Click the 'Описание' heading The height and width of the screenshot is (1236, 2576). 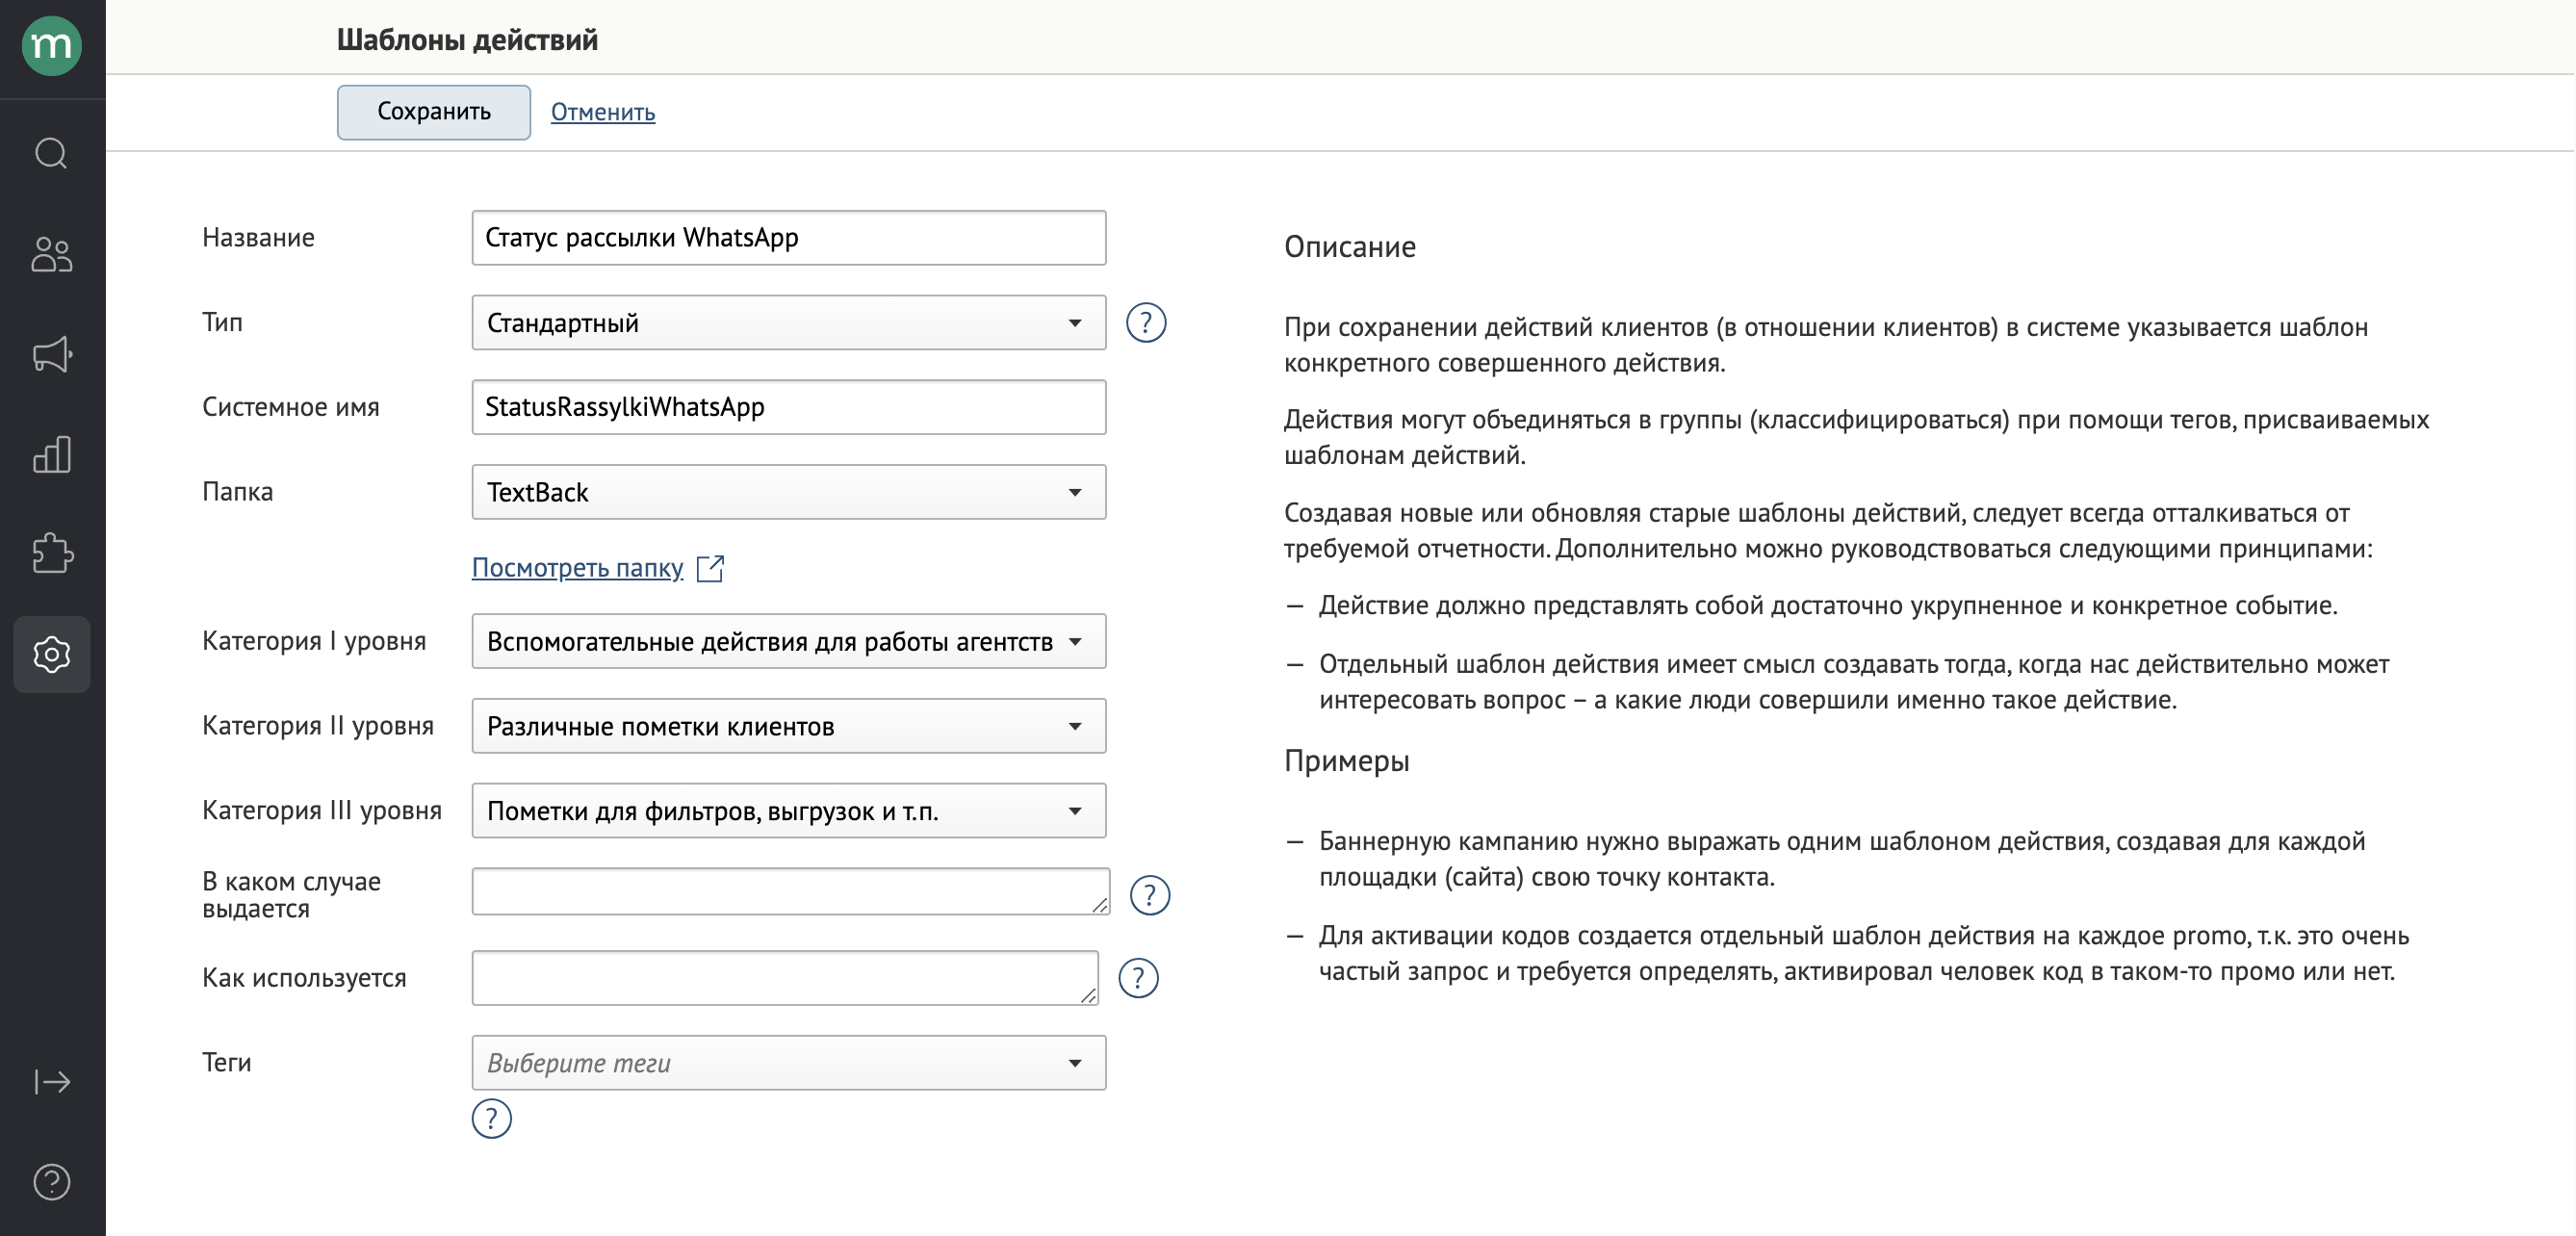point(1350,247)
